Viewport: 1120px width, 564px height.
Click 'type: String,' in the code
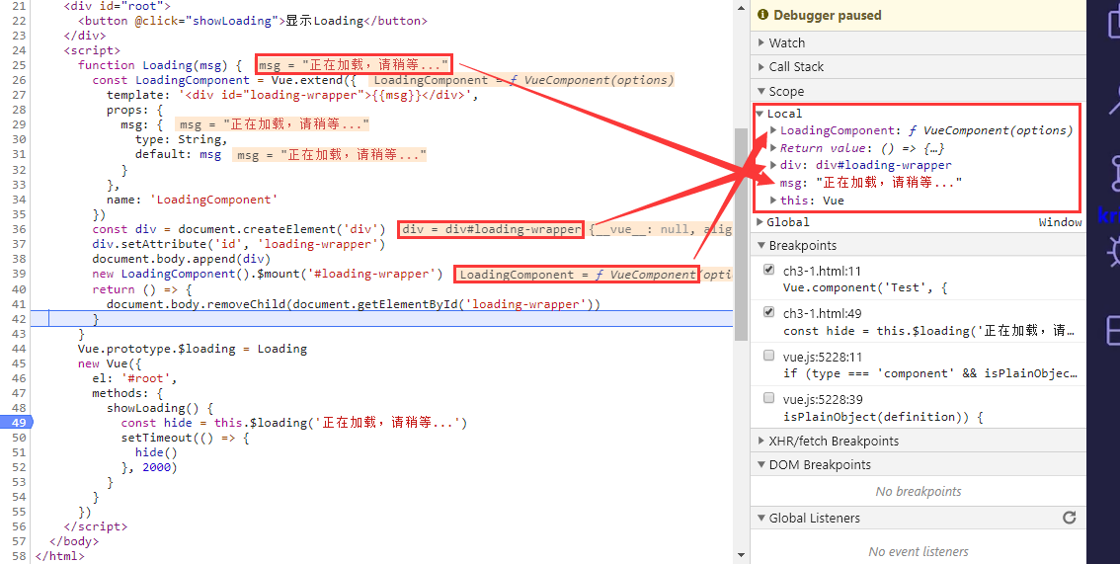182,140
